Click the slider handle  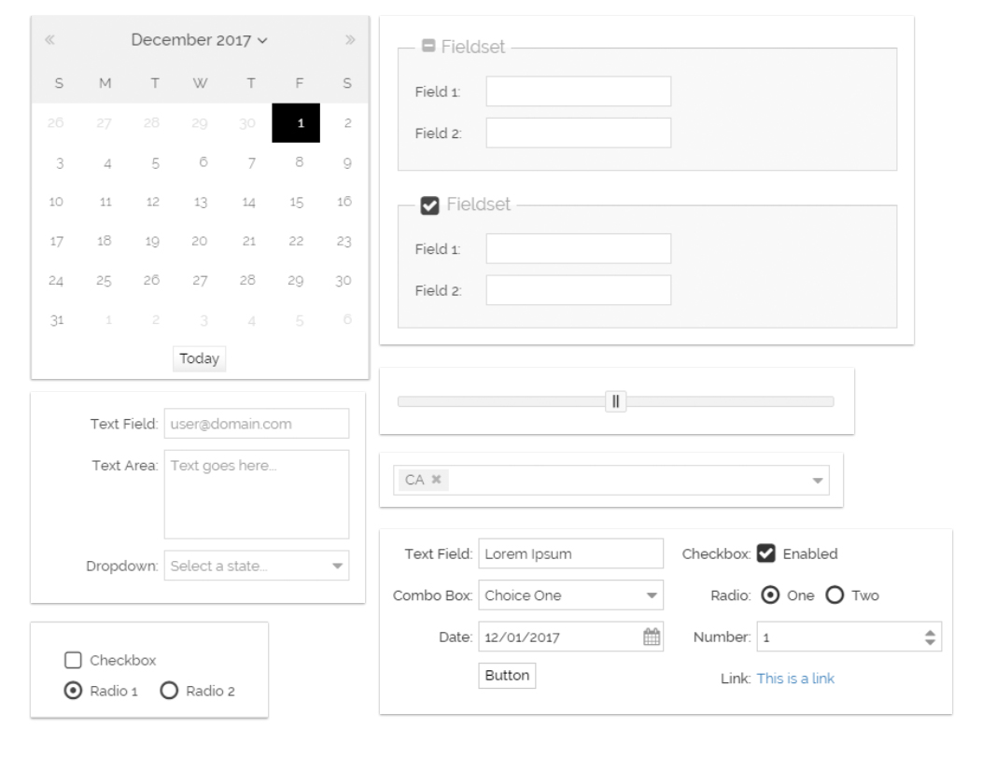pyautogui.click(x=615, y=401)
